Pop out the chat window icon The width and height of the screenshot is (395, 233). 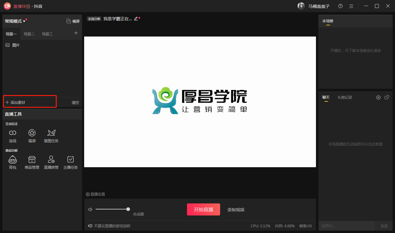387,97
